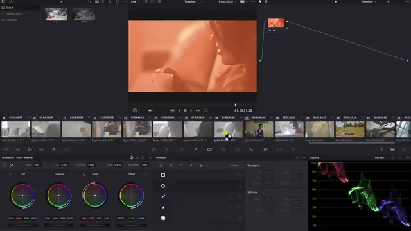
Task: Open the Curves palette icon
Action: click(x=153, y=150)
